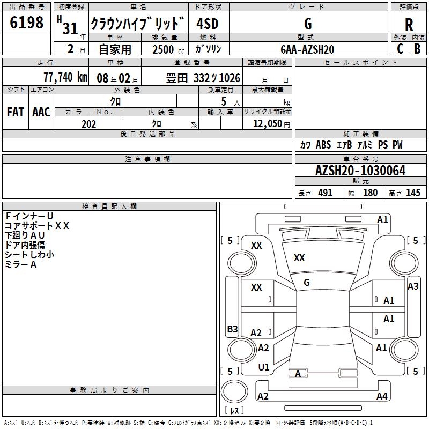Click inspection expiry 08年02月
Screen dimensions: 429x429
tap(117, 78)
